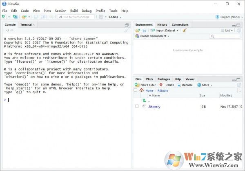Toggle the select-all files checkbox

(136, 90)
